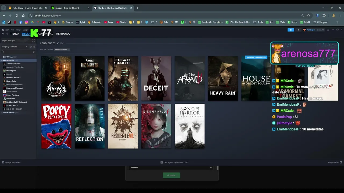Image resolution: width=344 pixels, height=193 pixels.
Task: Open the Amigos menu
Action: 19,30
